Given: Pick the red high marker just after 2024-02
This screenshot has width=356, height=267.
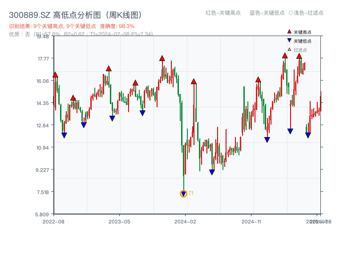Looking at the screenshot, I should coord(194,81).
